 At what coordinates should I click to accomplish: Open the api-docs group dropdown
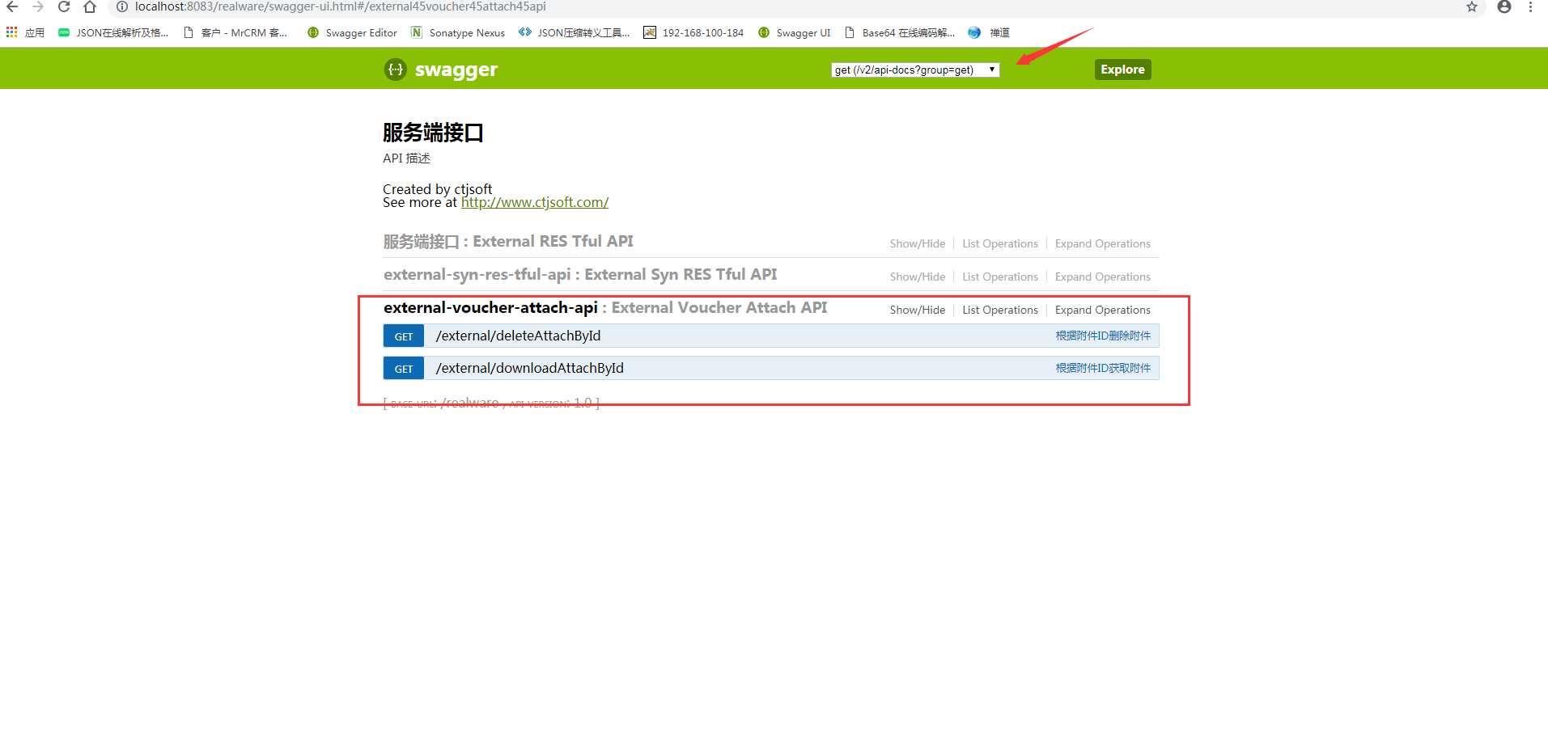[x=915, y=70]
